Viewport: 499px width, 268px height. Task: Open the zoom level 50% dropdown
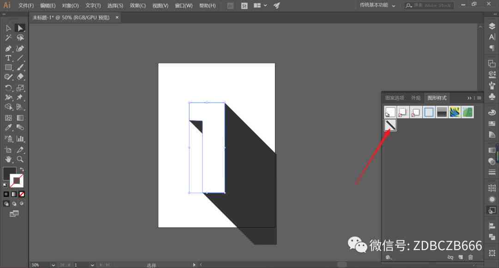coord(53,265)
